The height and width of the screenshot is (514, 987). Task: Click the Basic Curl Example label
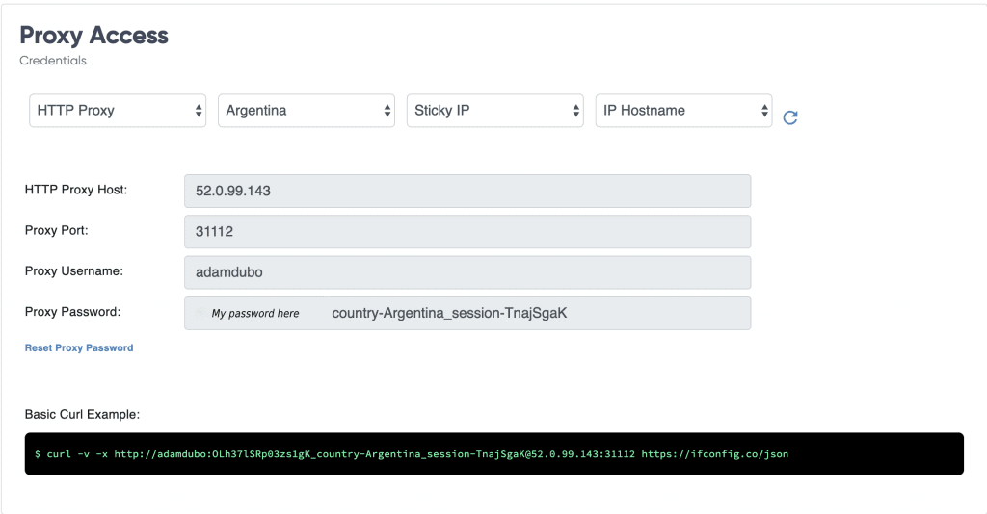point(82,414)
